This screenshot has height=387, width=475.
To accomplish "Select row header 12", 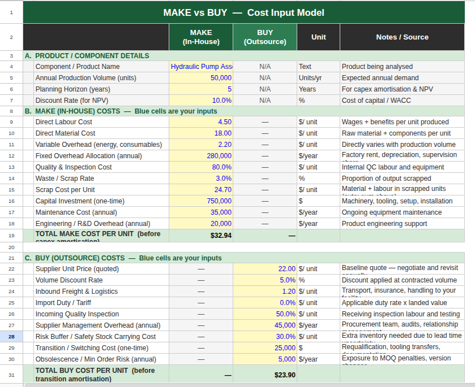I will point(11,156).
